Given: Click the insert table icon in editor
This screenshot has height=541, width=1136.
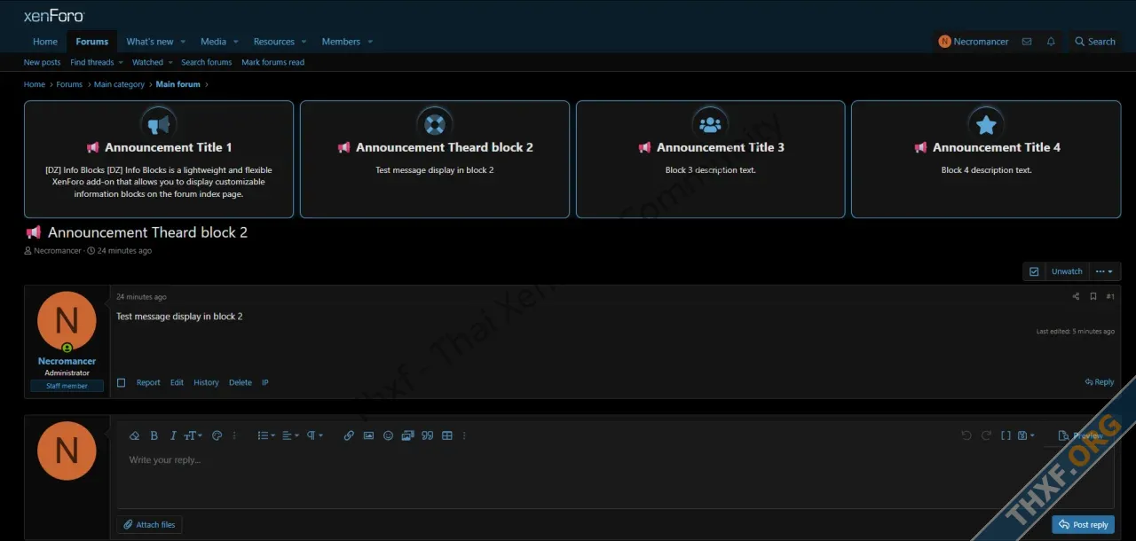Looking at the screenshot, I should (x=447, y=435).
